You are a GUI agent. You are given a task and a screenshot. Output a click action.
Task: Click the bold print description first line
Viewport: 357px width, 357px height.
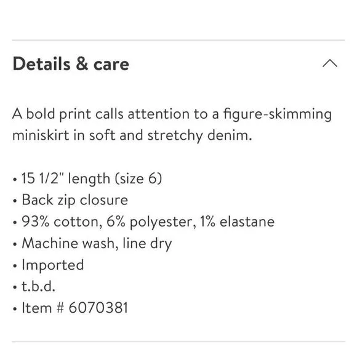point(172,114)
